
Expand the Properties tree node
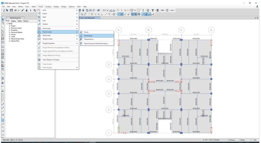[x=9, y=30]
